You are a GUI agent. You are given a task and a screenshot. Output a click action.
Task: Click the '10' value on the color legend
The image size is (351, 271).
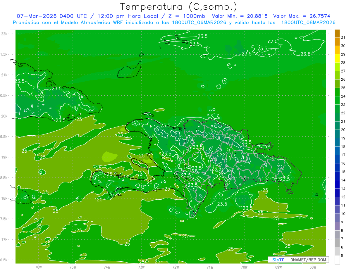click(x=343, y=214)
